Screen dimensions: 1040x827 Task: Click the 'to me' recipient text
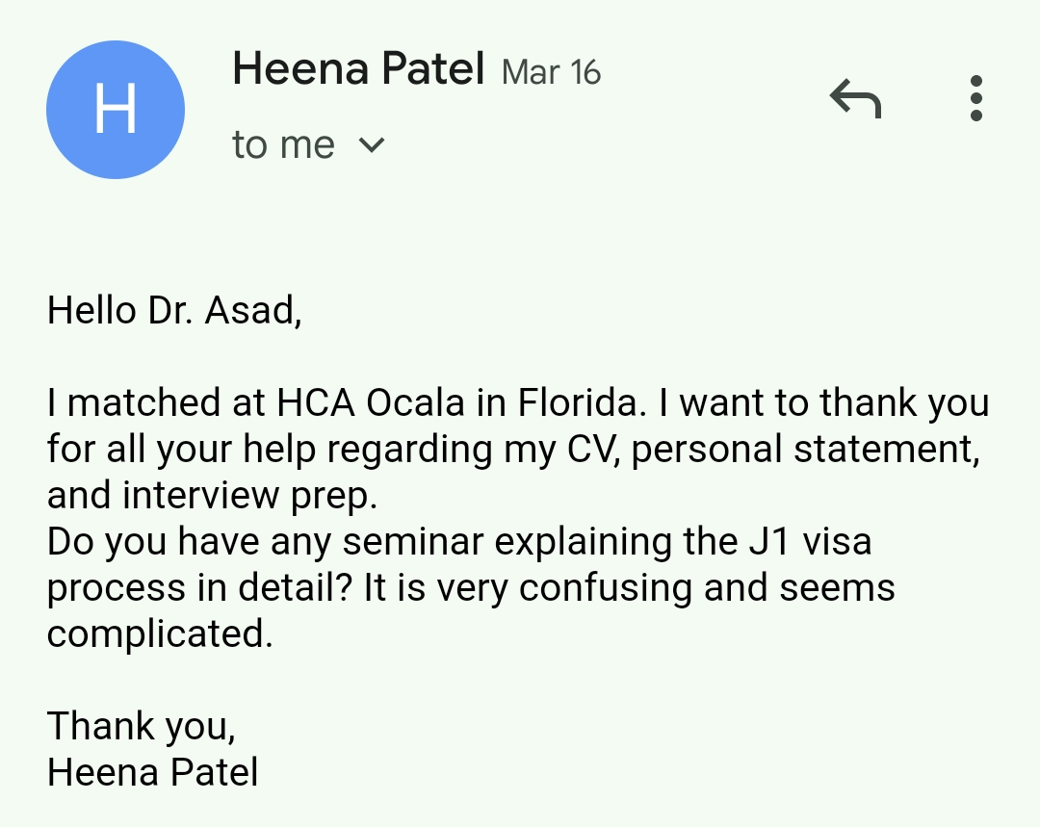[283, 145]
